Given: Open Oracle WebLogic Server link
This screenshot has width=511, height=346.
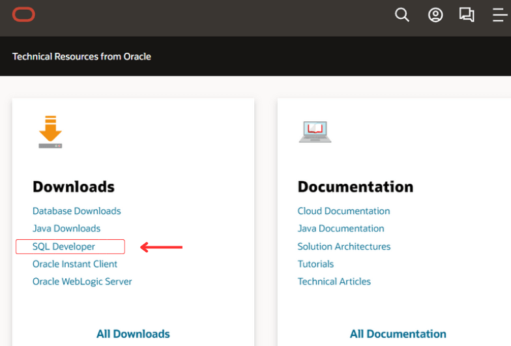Looking at the screenshot, I should click(82, 281).
